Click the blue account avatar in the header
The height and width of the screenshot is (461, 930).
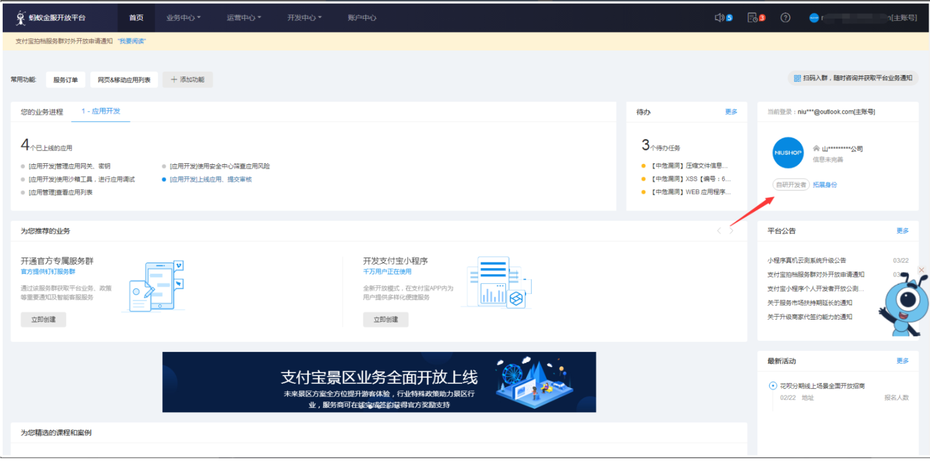pyautogui.click(x=814, y=18)
